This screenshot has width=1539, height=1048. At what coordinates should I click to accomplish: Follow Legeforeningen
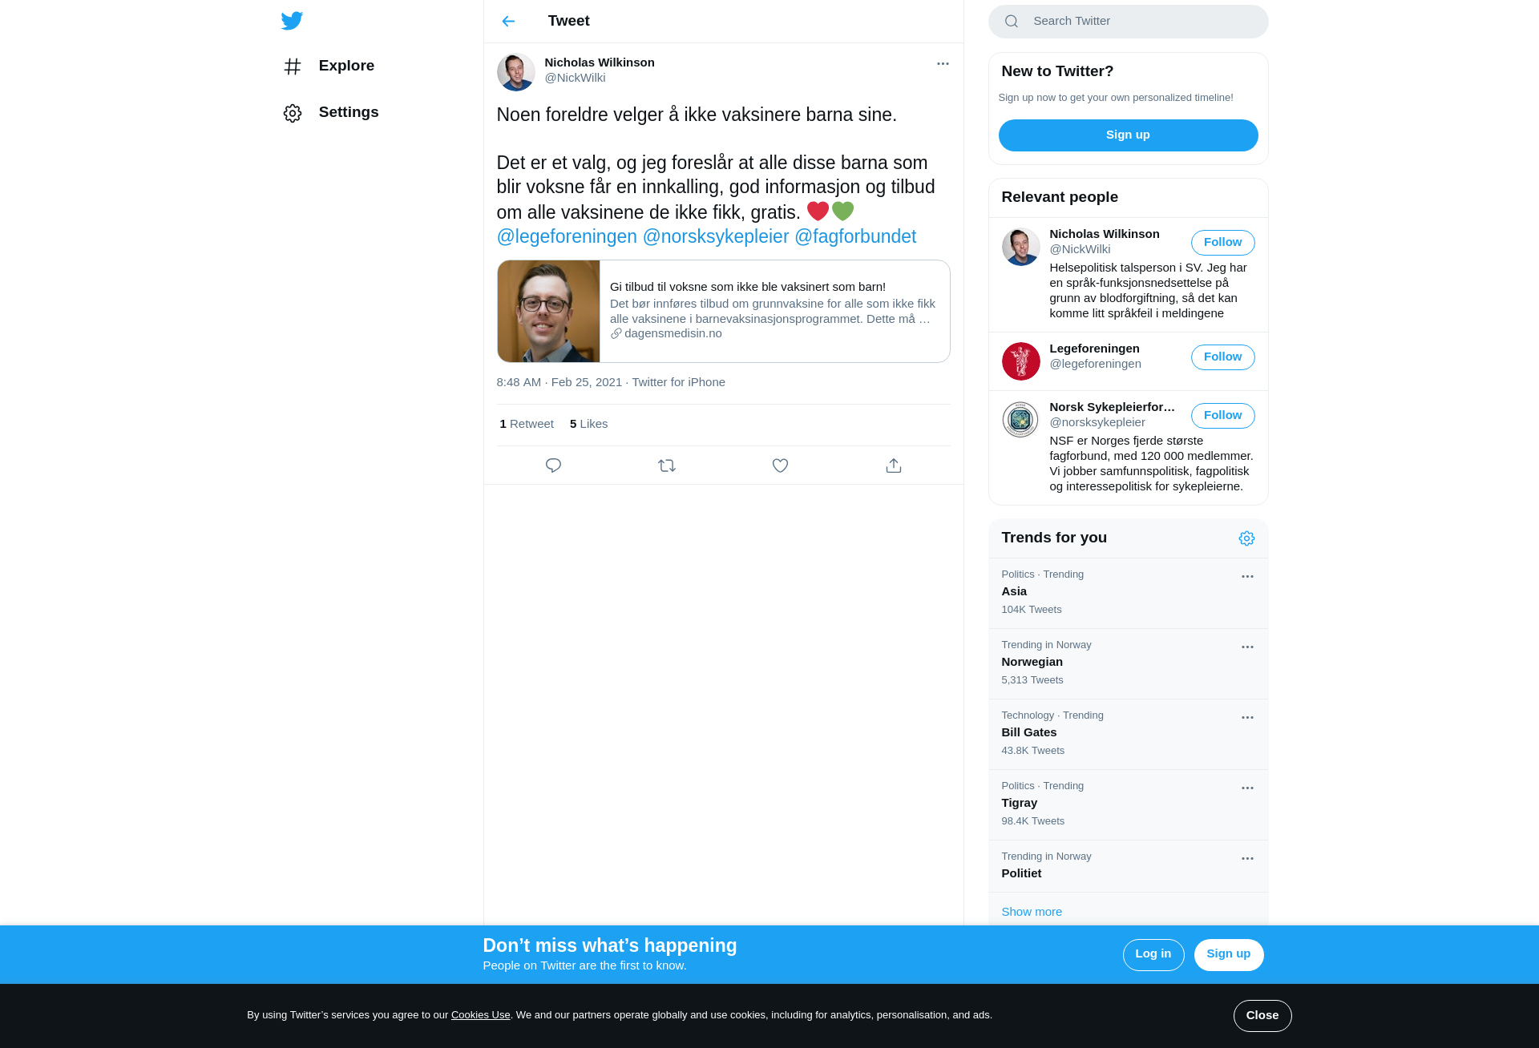point(1222,357)
